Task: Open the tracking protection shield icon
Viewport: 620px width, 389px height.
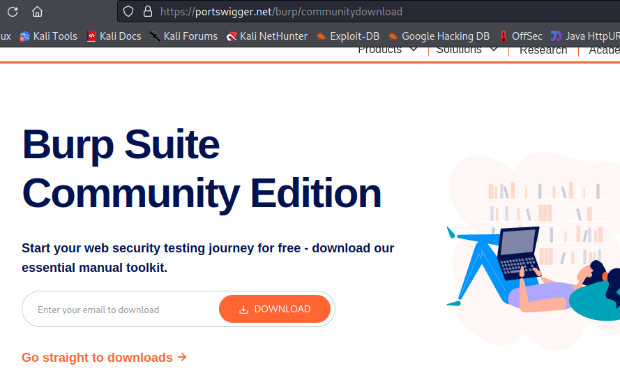Action: click(128, 11)
